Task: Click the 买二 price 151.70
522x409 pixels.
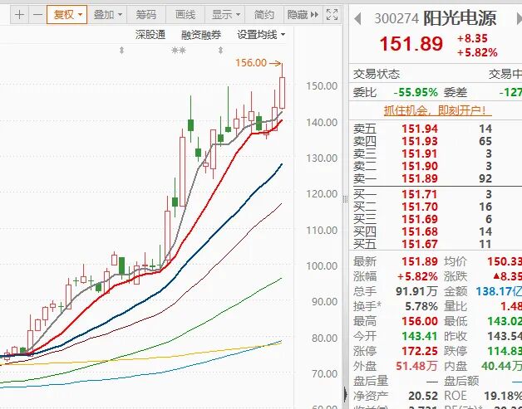Action: (x=420, y=207)
